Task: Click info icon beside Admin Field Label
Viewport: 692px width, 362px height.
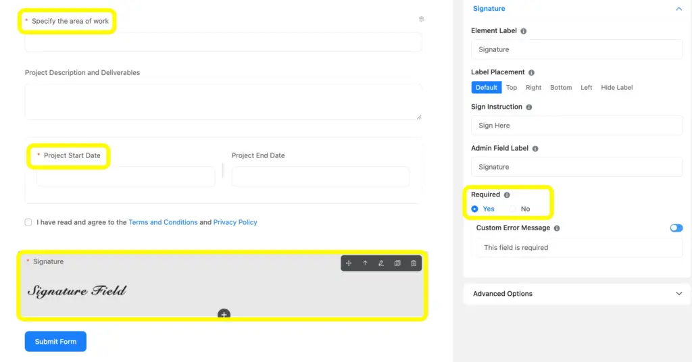Action: point(535,149)
